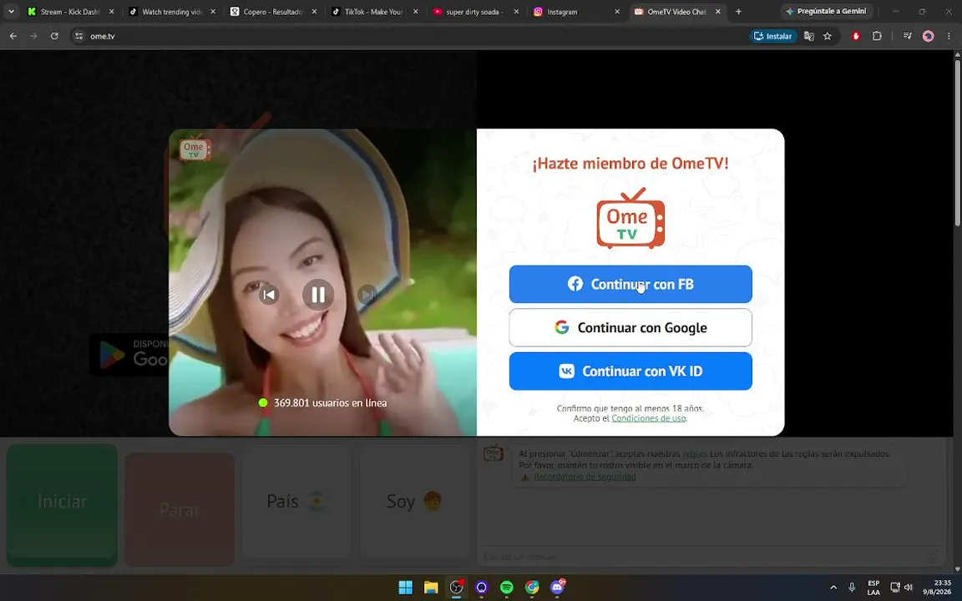Viewport: 962px width, 601px height.
Task: Open the País country selector
Action: coord(296,502)
